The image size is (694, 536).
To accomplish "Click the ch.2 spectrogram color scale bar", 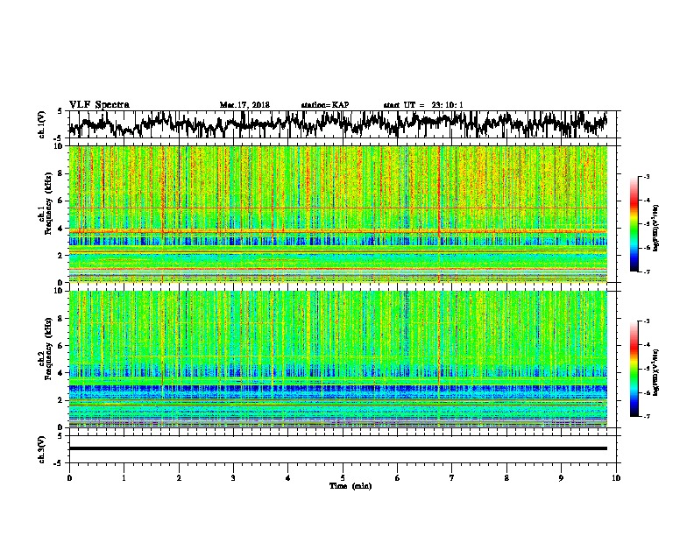I will tap(634, 369).
